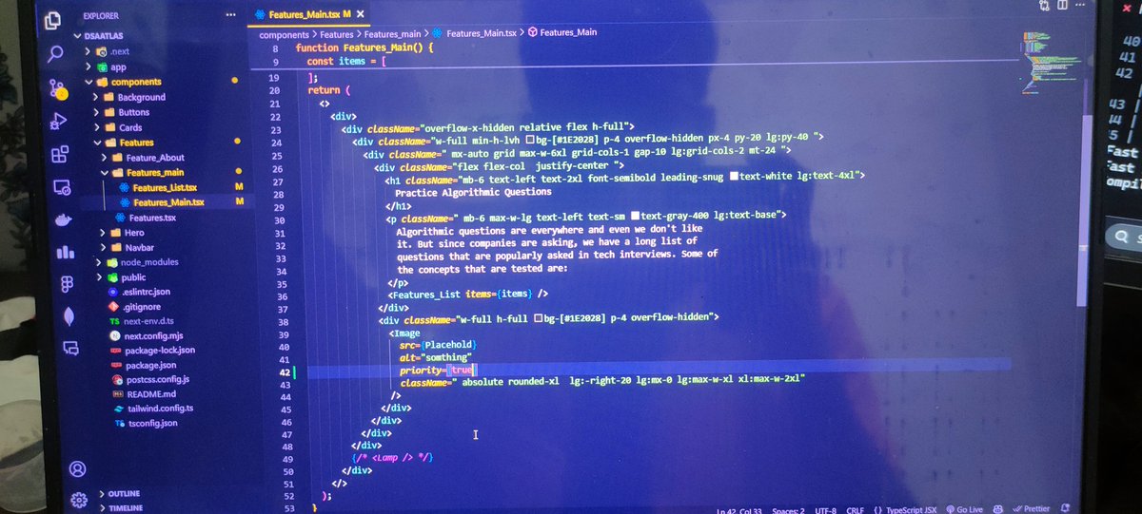1142x514 pixels.
Task: Click the markdown icon beside README.md
Action: [x=118, y=393]
